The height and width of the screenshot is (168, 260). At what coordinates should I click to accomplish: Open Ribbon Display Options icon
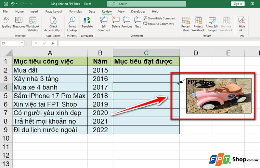252,4
